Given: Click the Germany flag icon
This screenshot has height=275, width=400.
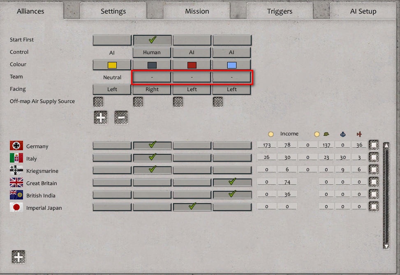Looking at the screenshot, I should point(16,146).
